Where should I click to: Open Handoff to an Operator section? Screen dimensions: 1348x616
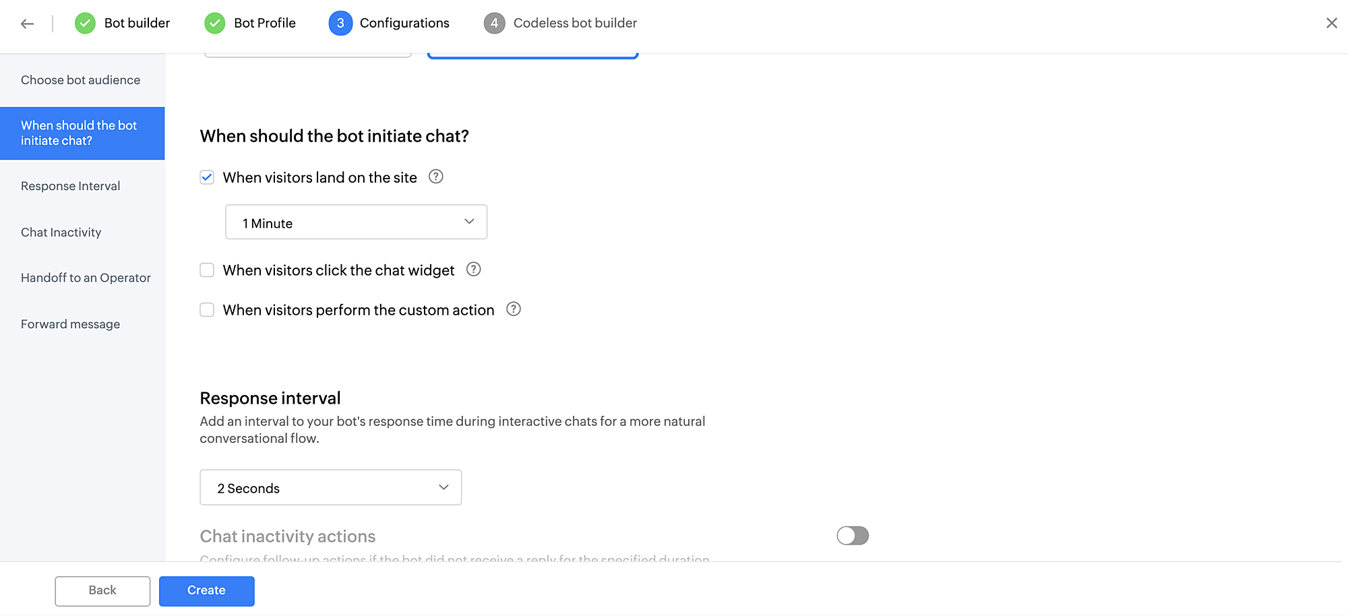86,278
